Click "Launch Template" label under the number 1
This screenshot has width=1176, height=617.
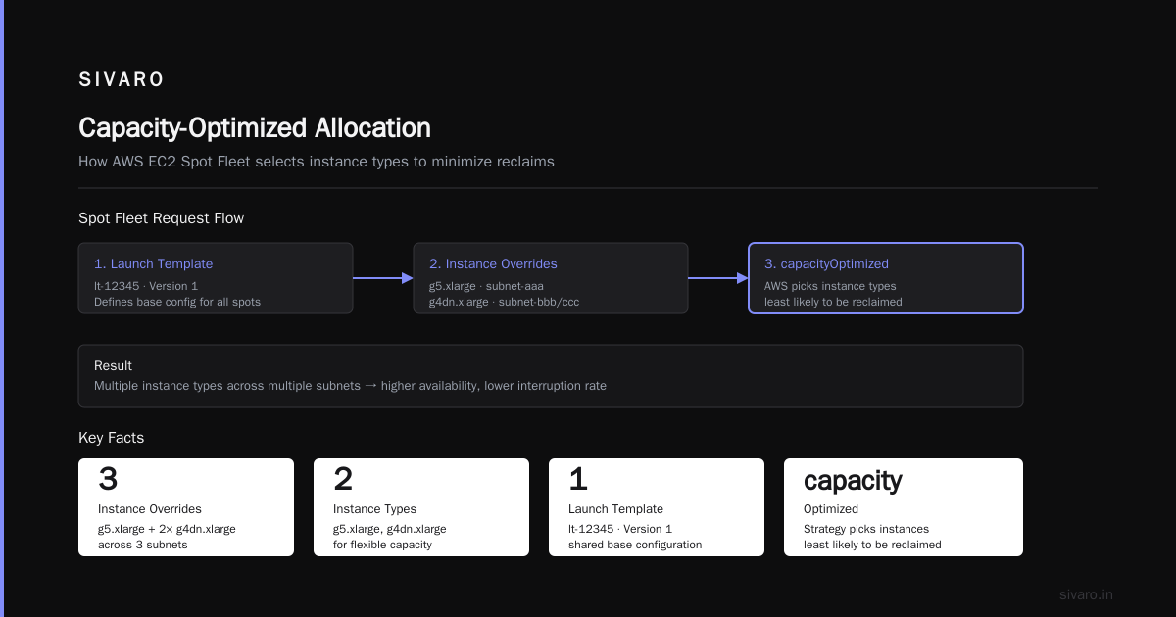[x=615, y=509]
